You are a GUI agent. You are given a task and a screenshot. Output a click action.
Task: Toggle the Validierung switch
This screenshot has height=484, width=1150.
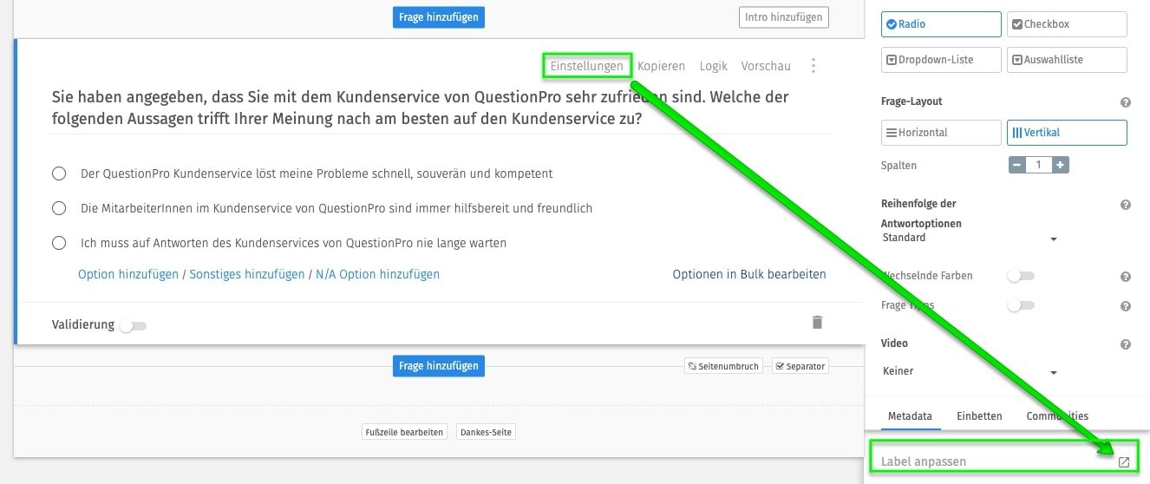(x=133, y=326)
